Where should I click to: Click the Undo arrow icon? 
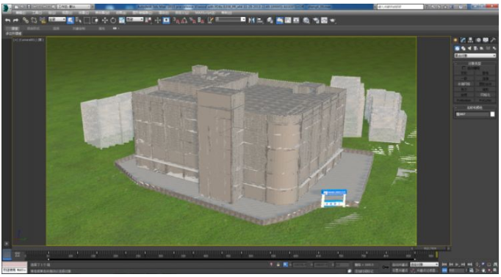coord(8,21)
